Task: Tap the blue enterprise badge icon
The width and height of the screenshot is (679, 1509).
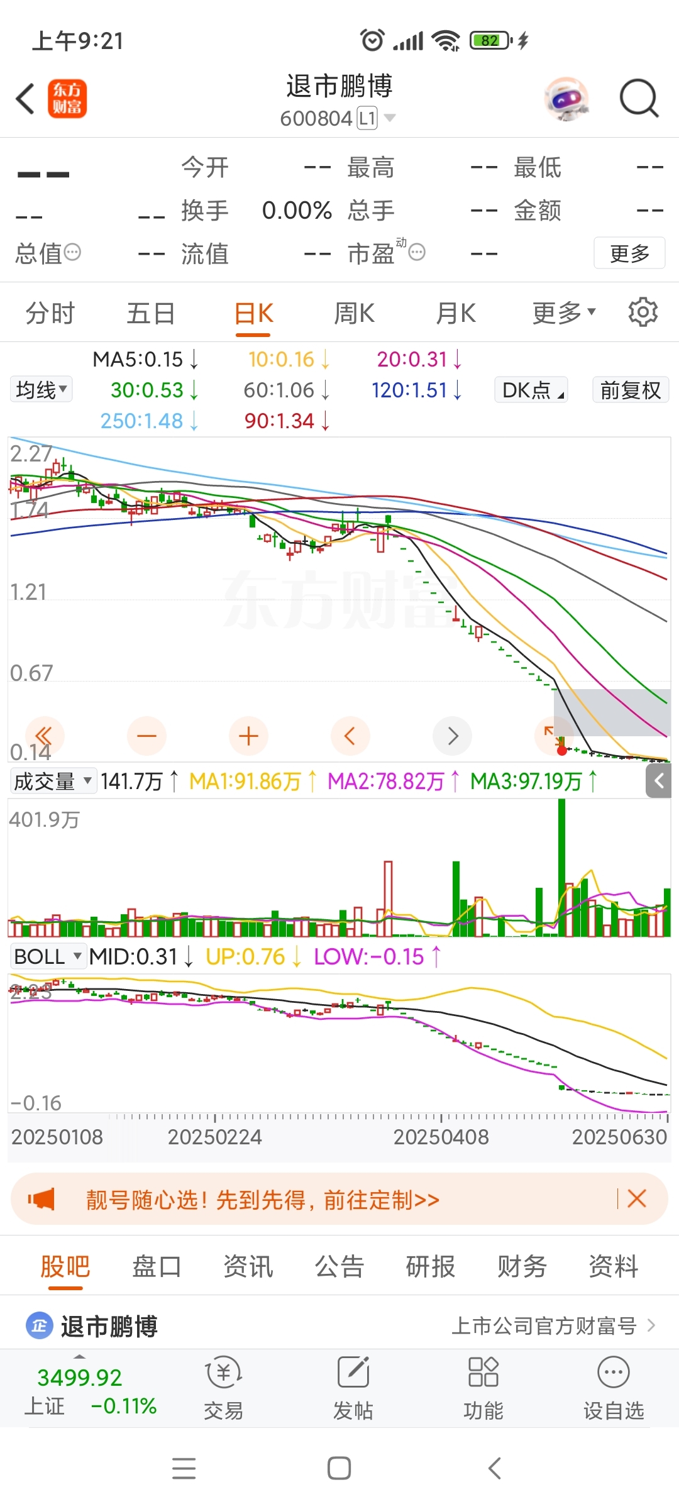Action: pyautogui.click(x=39, y=1326)
